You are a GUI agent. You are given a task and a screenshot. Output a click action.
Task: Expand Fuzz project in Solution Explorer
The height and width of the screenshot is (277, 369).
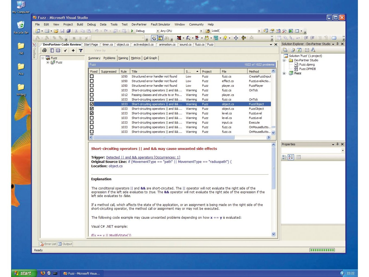(x=284, y=73)
